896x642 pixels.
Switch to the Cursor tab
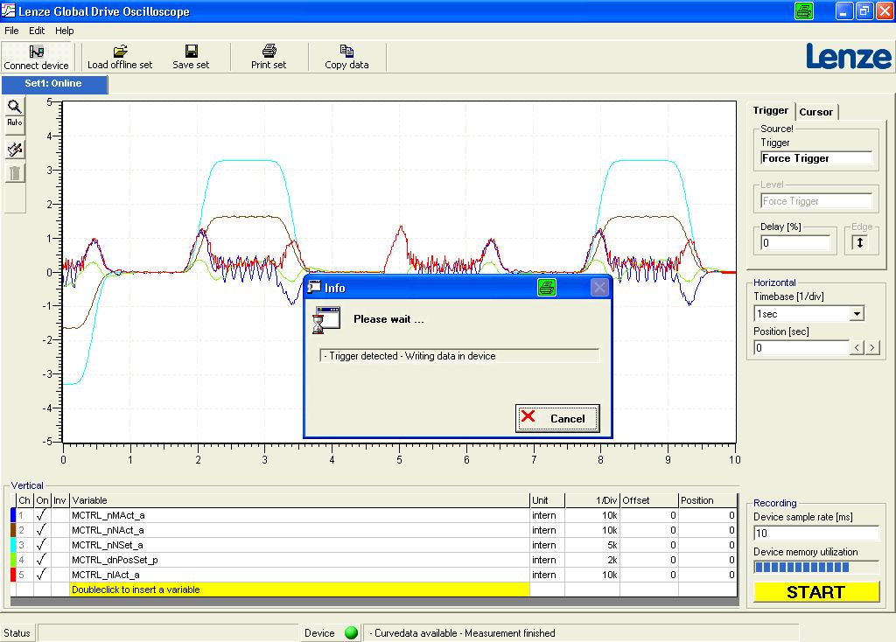816,112
